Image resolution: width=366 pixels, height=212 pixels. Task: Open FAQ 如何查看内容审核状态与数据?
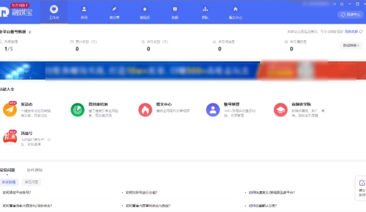148,206
